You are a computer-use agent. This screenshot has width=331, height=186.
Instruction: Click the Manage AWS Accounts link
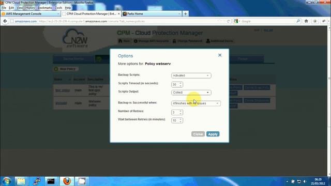[x=152, y=41]
